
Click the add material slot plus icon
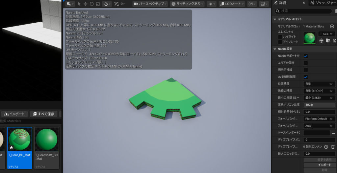(332, 26)
